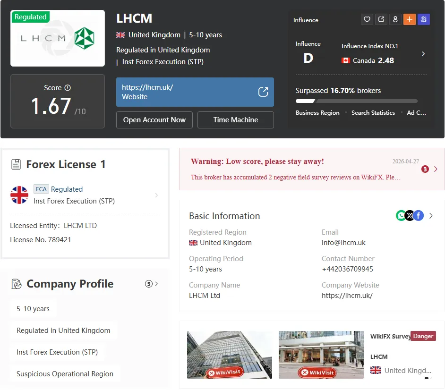Click the UK flag under Registered Region
Image resolution: width=445 pixels, height=390 pixels.
[193, 243]
